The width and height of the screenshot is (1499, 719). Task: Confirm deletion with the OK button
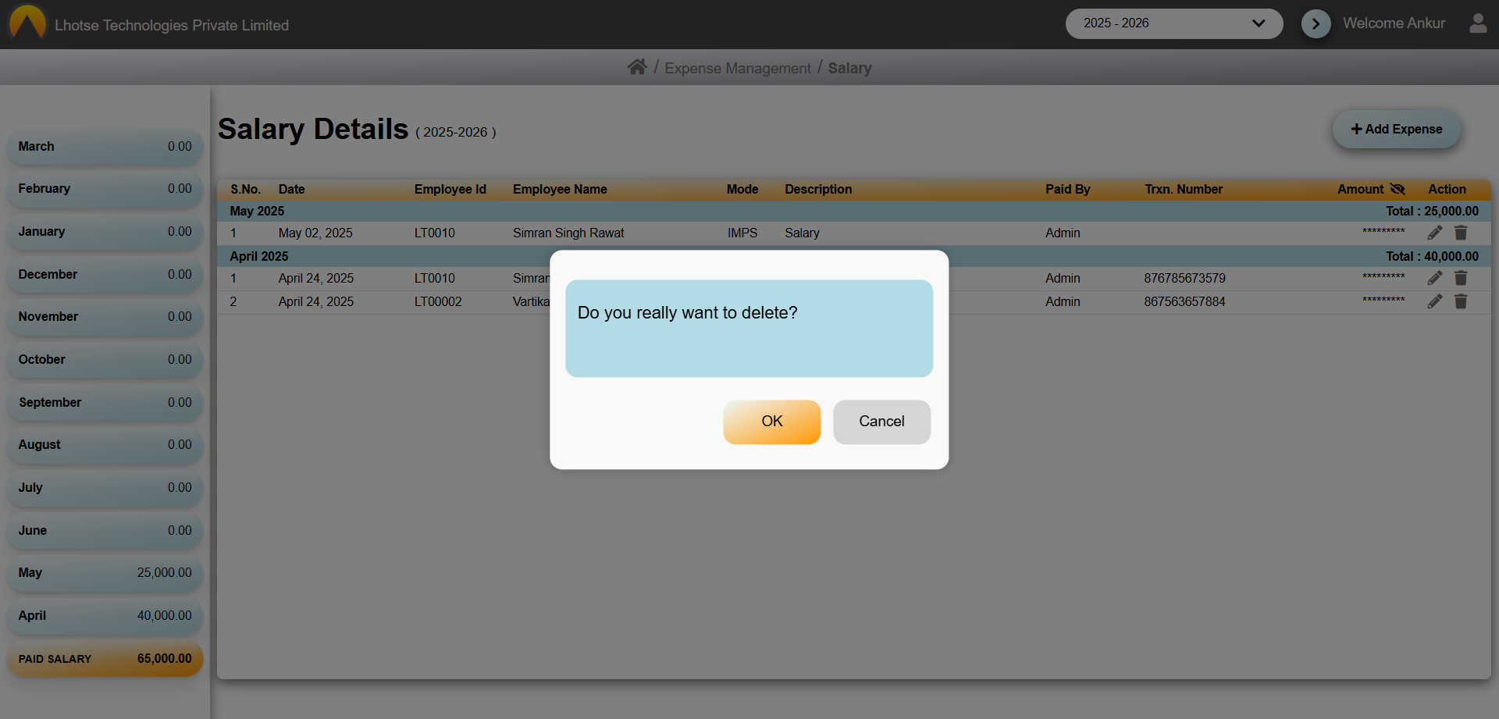(x=771, y=422)
